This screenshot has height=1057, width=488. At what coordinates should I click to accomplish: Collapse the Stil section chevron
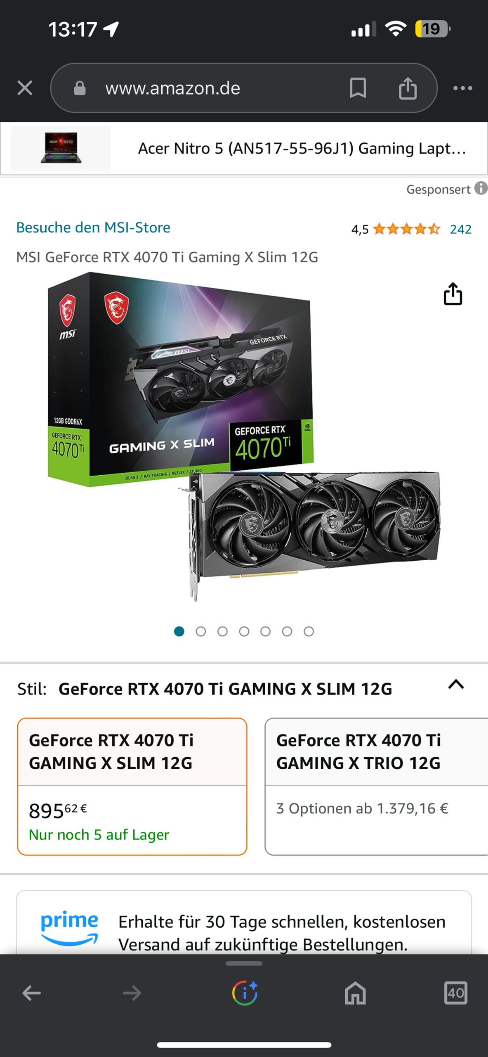456,685
